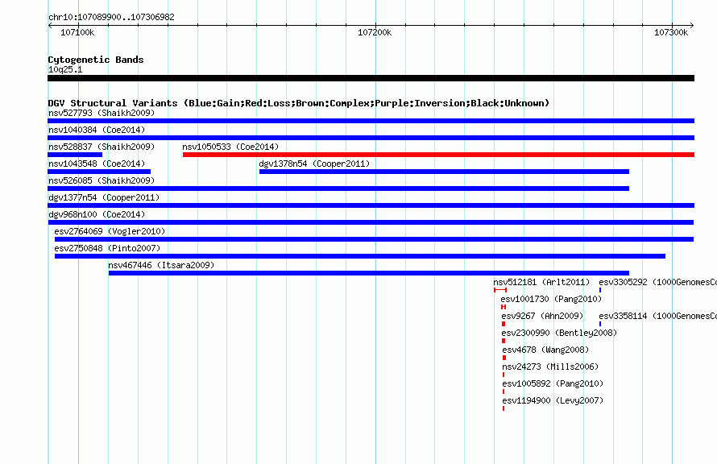Click the blue bar under dgv1378n54
Image resolution: width=717 pixels, height=464 pixels.
[444, 172]
